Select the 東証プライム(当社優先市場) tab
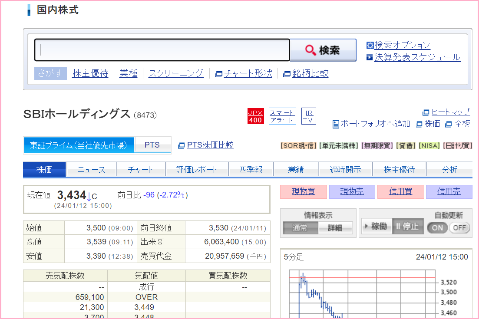 click(x=79, y=145)
